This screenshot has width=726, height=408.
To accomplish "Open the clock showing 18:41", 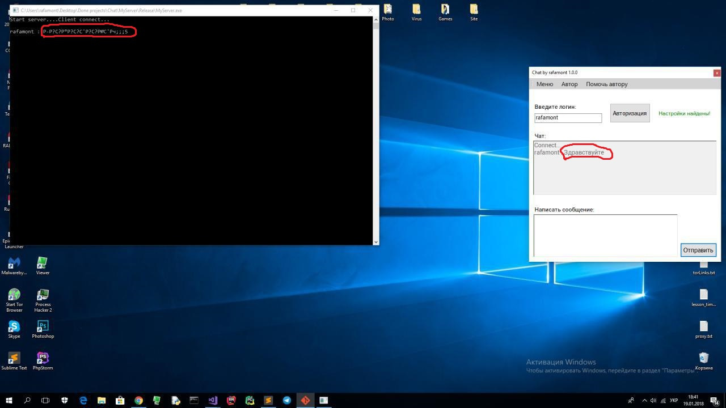I will [x=693, y=400].
